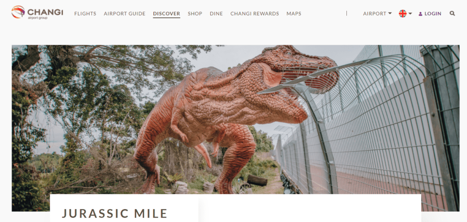Screen dimensions: 467x222
Task: Open the DINE menu
Action: point(216,13)
